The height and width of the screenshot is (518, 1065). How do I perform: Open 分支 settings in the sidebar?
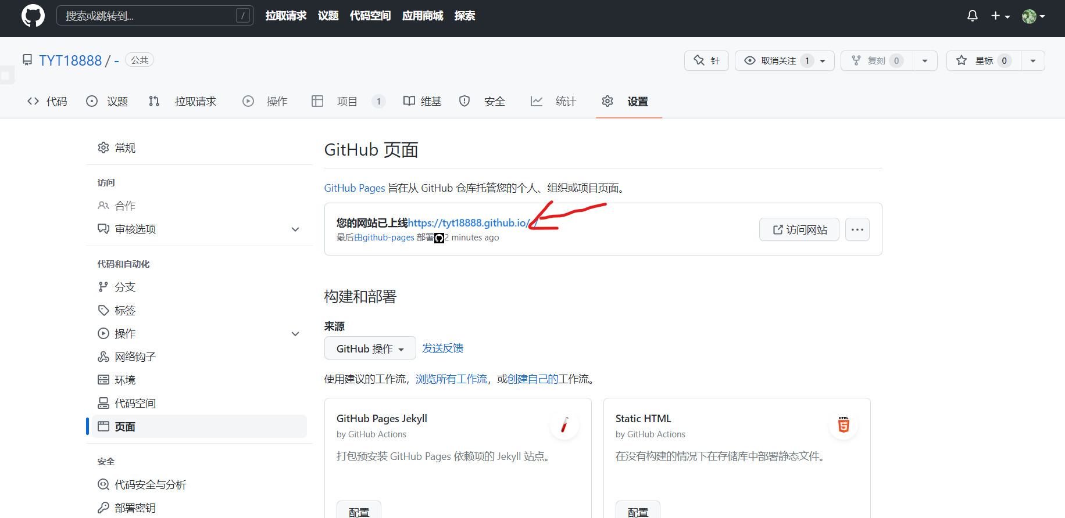tap(199, 287)
